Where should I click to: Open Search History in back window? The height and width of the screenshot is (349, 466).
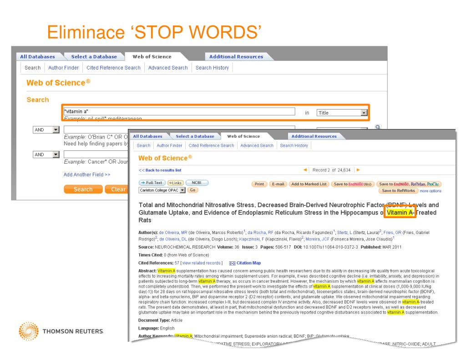212,68
